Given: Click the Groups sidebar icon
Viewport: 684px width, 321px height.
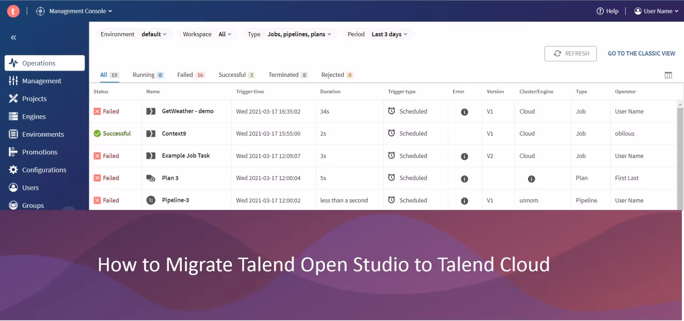Looking at the screenshot, I should click(13, 205).
